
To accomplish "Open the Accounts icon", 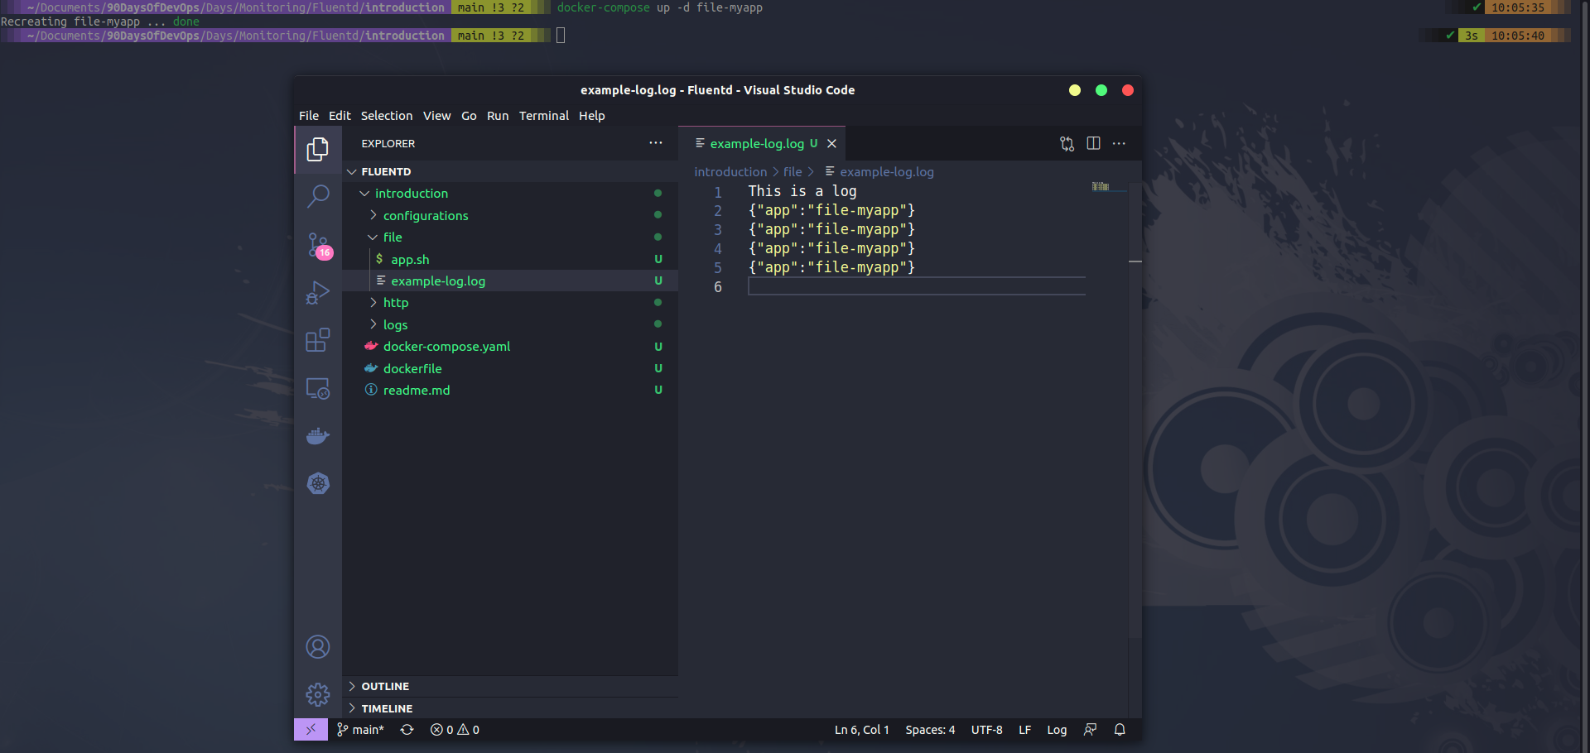I will pyautogui.click(x=318, y=646).
